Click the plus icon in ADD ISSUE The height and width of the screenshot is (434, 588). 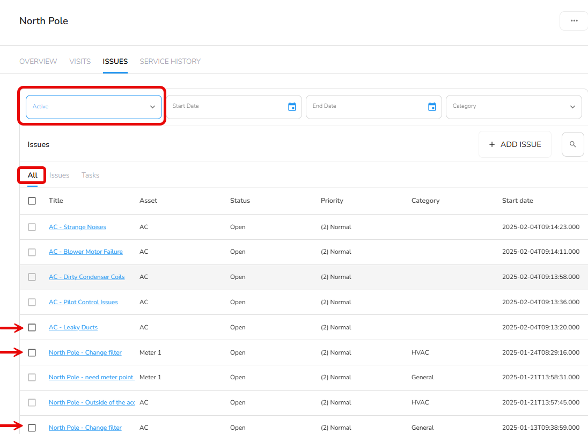pyautogui.click(x=491, y=144)
